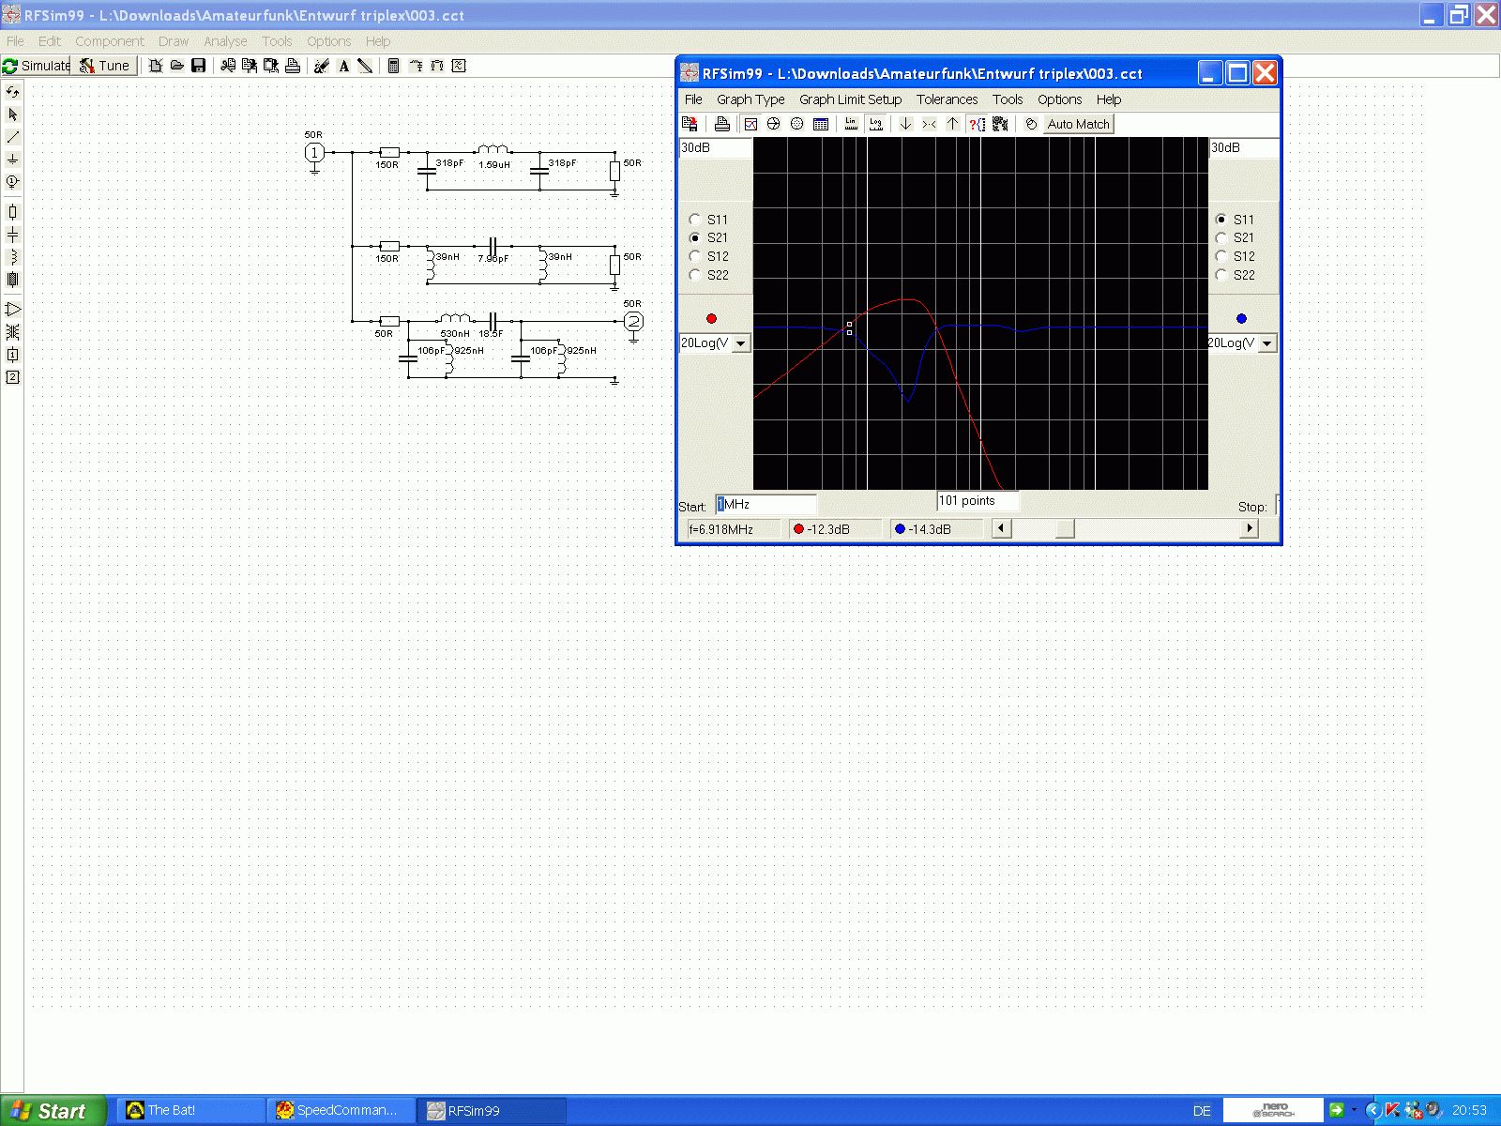
Task: Open the Tolerances menu
Action: coord(947,99)
